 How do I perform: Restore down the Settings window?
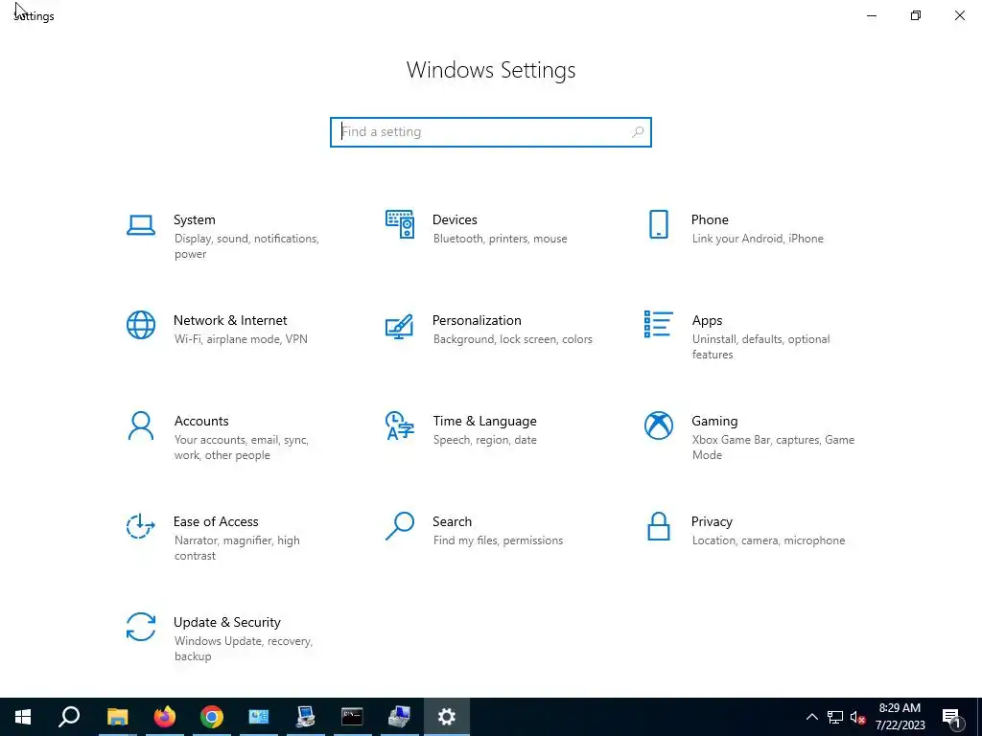[916, 15]
